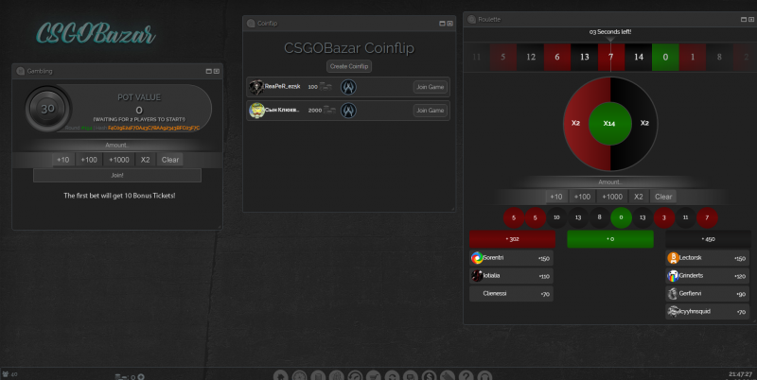The image size is (757, 380).
Task: Click the clock showing 21:47:27
Action: click(x=740, y=374)
